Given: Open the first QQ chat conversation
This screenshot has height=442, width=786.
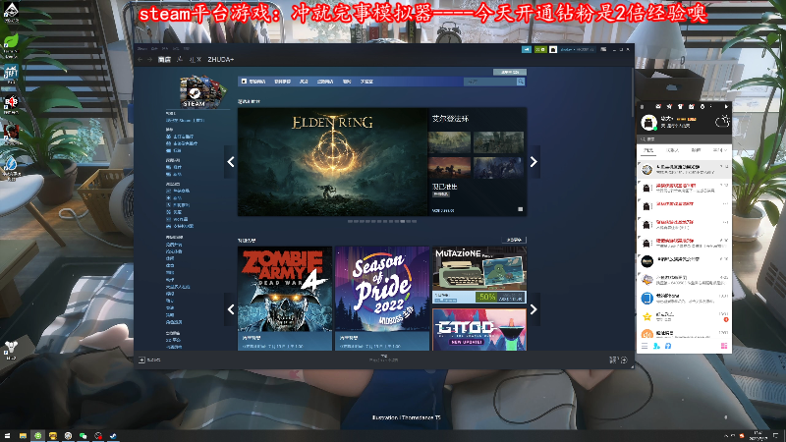Looking at the screenshot, I should (684, 169).
